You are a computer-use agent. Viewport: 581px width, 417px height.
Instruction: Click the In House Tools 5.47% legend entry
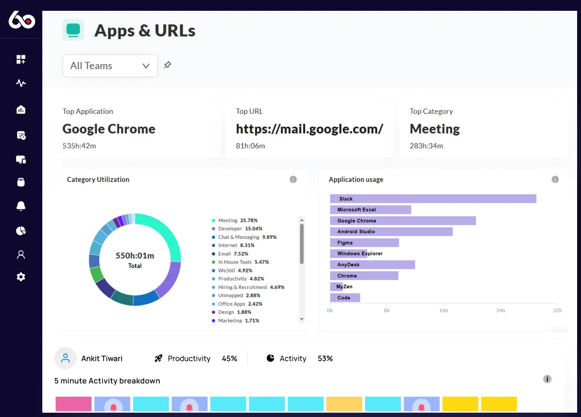point(240,262)
